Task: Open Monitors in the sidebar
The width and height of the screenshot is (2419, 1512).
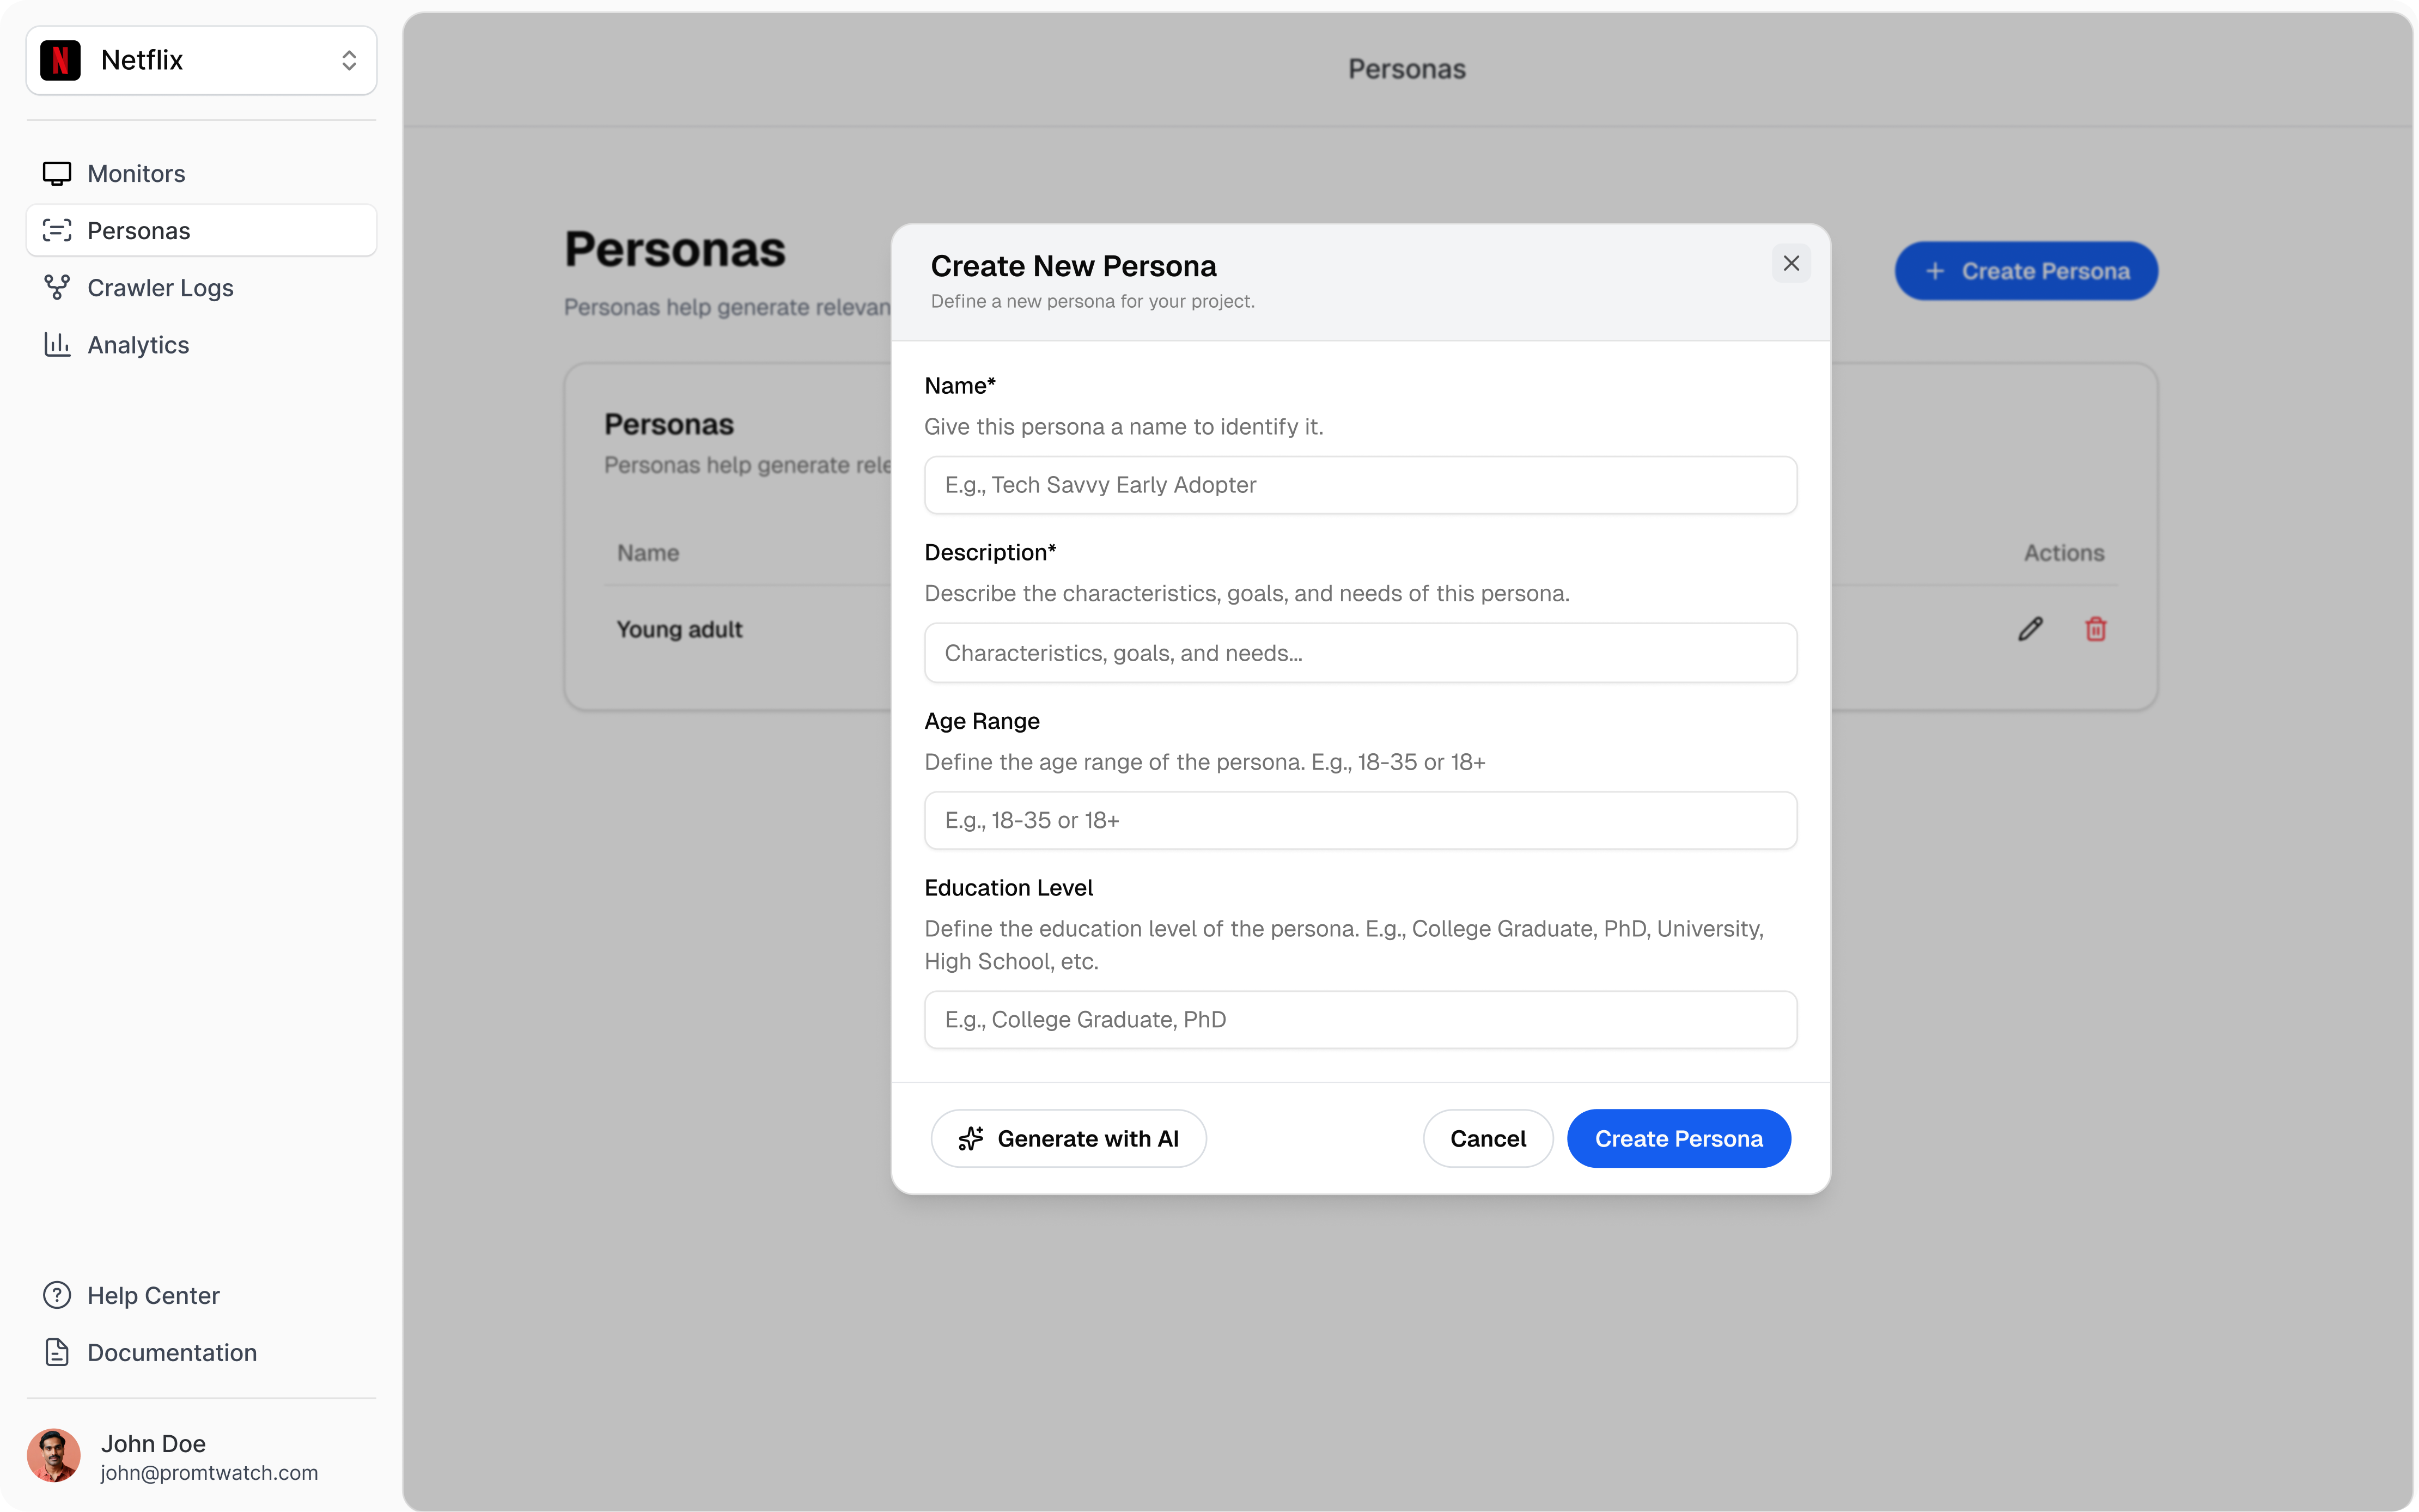Action: 136,174
